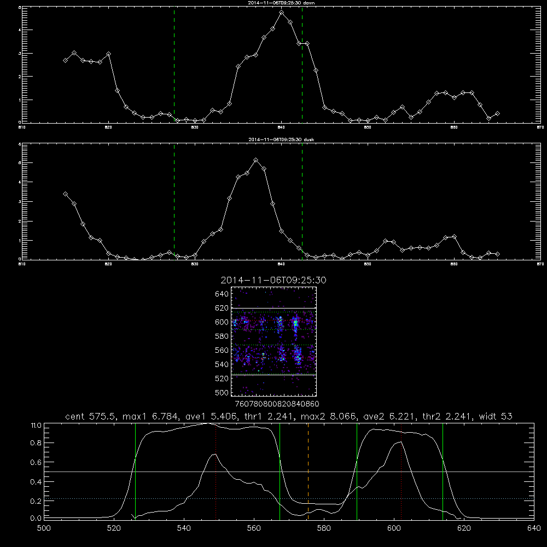Click the orange dashed center line in bottom plot

(308, 471)
